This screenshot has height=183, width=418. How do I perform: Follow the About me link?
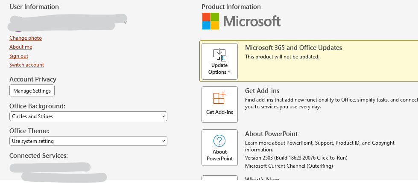click(20, 47)
